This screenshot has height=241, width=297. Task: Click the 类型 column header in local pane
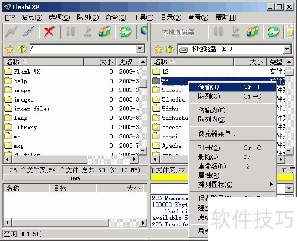[x=276, y=62]
